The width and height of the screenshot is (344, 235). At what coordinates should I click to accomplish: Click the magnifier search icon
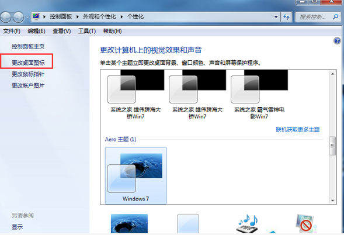(x=335, y=17)
